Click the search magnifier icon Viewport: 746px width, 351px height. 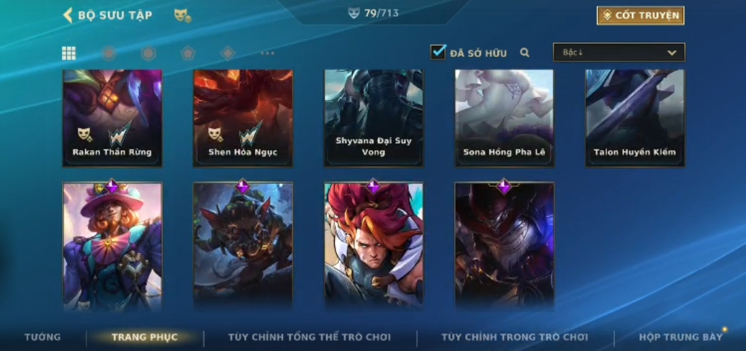525,53
